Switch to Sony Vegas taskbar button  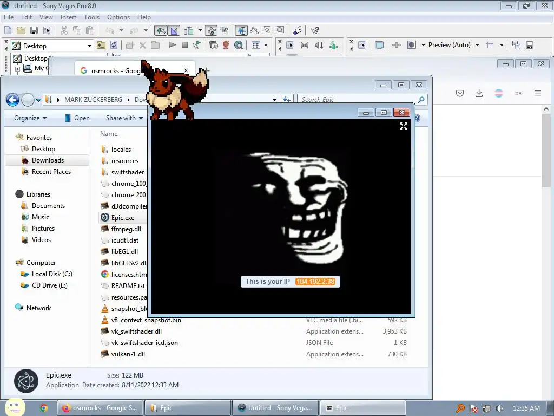tap(275, 408)
